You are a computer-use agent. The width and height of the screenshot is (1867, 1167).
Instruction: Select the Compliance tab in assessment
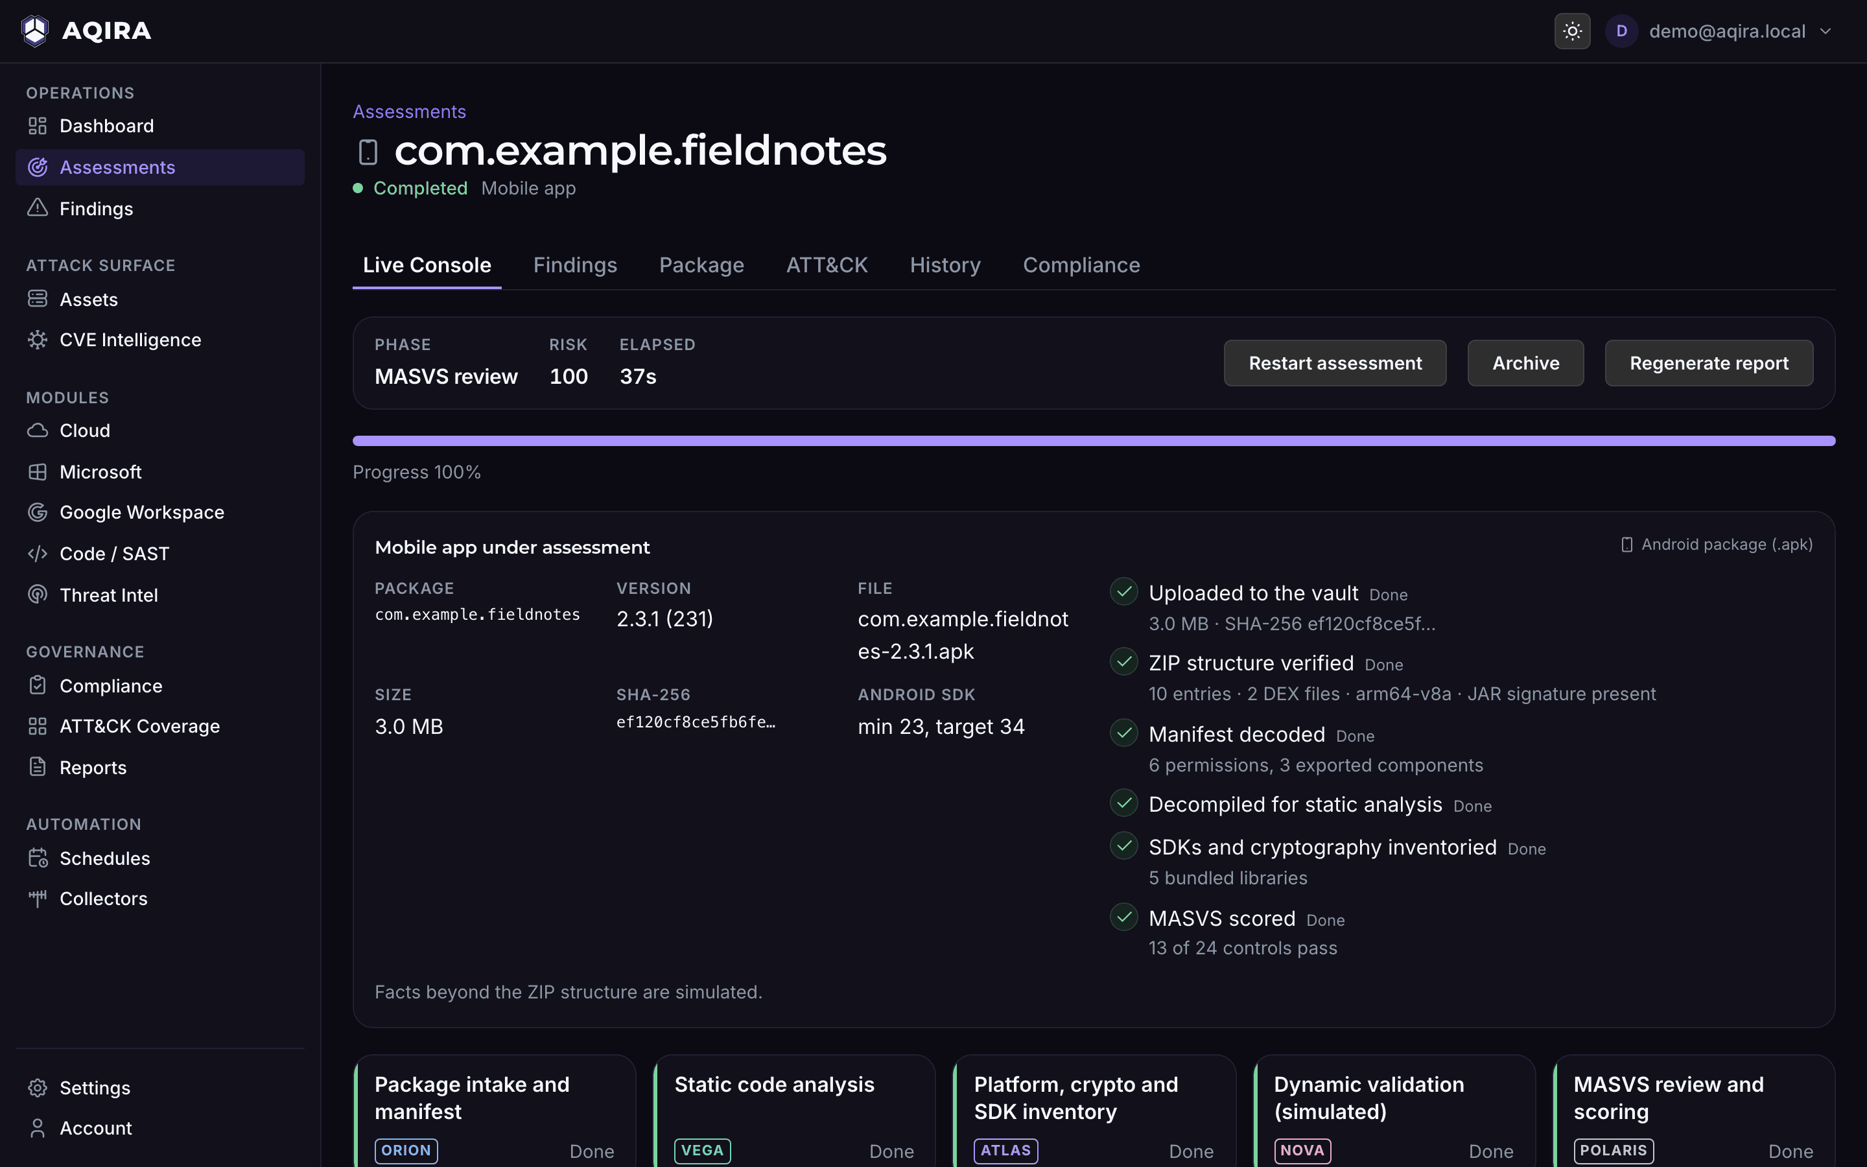coord(1081,265)
